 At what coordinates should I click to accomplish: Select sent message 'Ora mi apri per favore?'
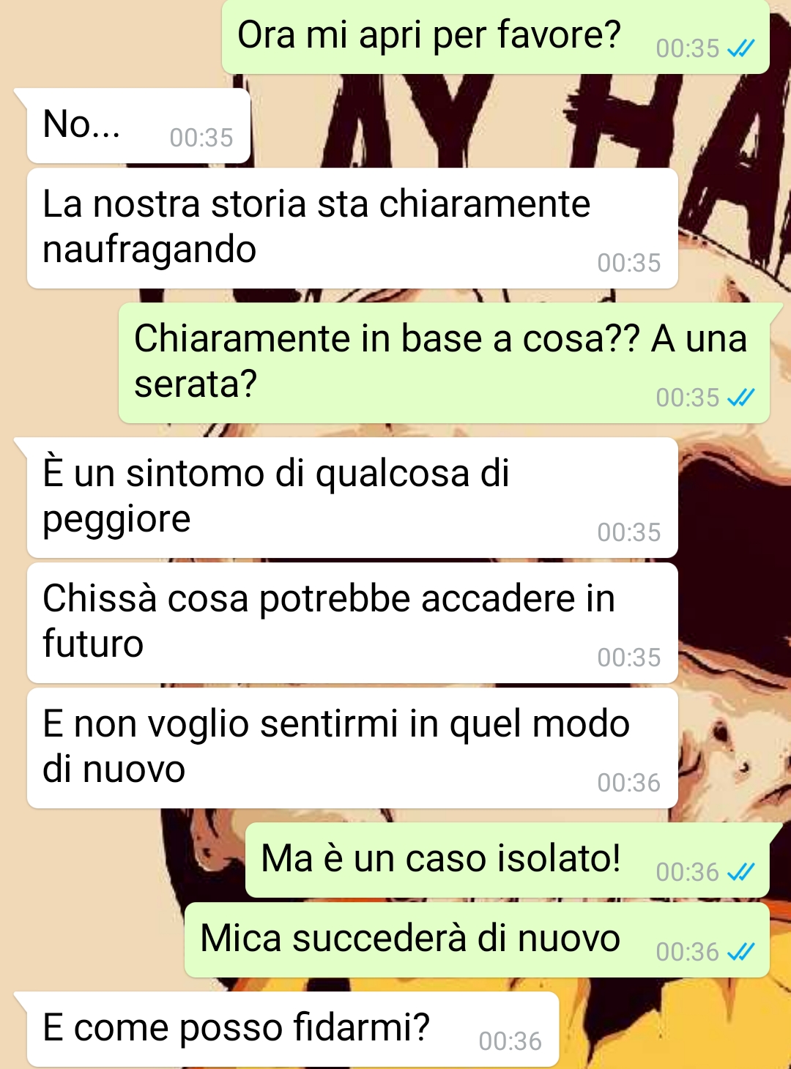tap(496, 37)
